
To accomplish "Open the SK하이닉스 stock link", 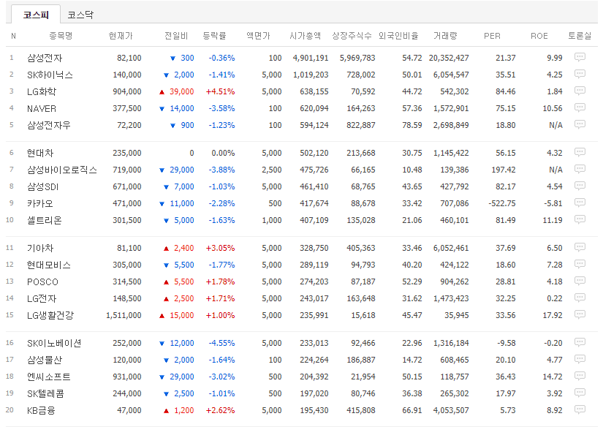I will tap(50, 75).
